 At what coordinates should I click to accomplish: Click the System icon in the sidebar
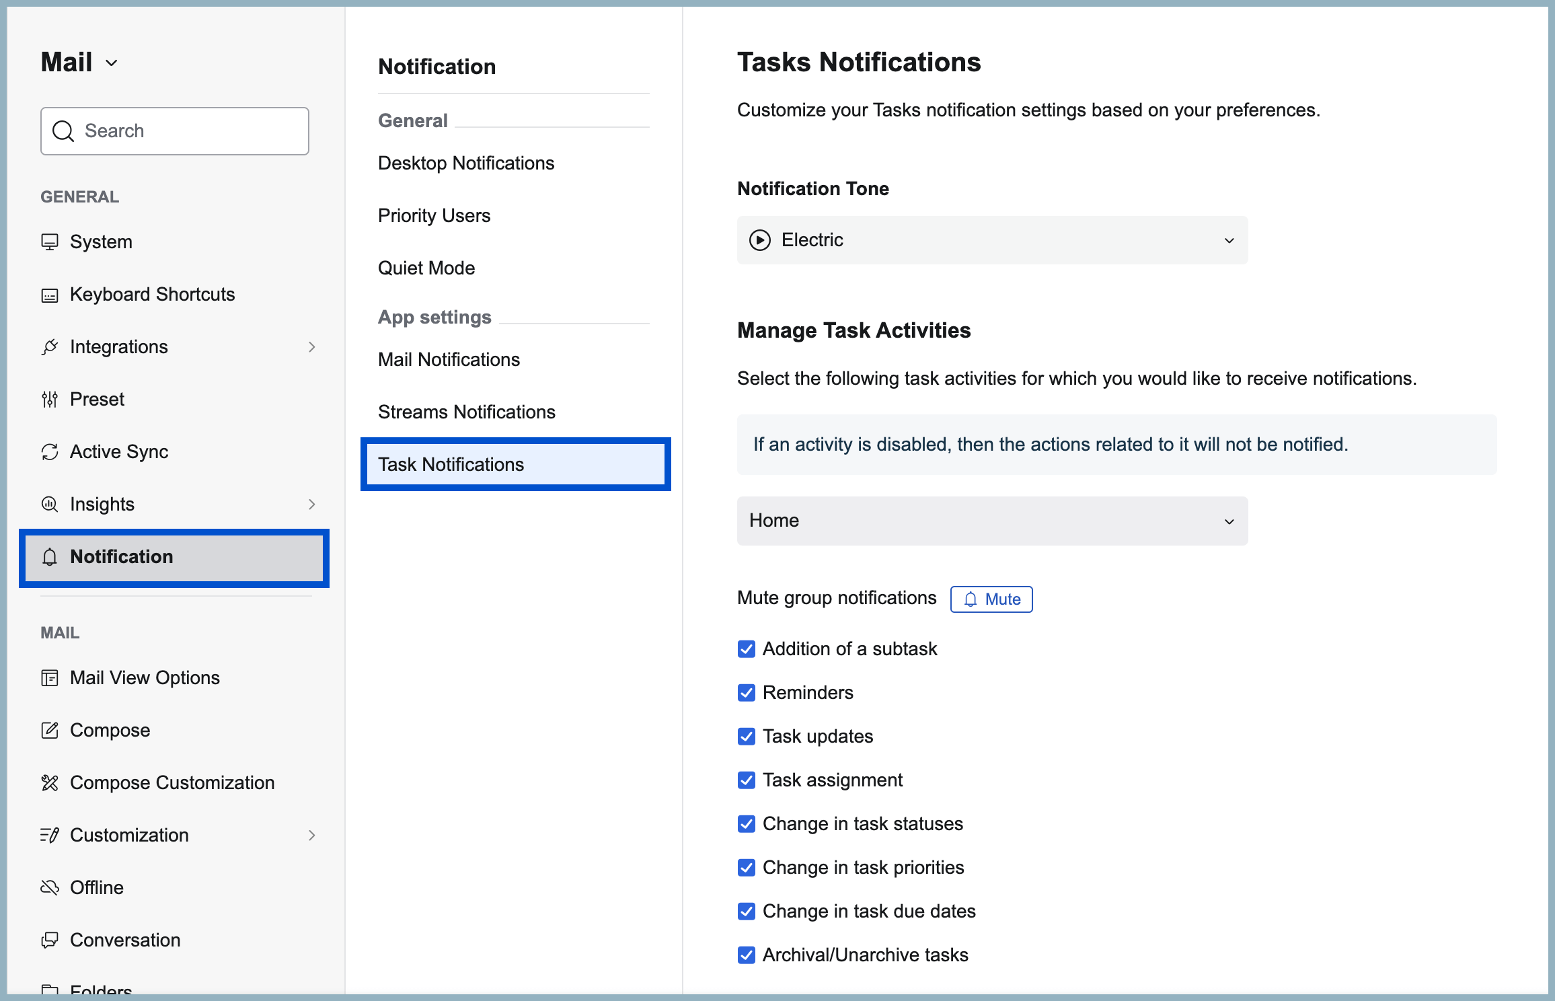point(50,242)
